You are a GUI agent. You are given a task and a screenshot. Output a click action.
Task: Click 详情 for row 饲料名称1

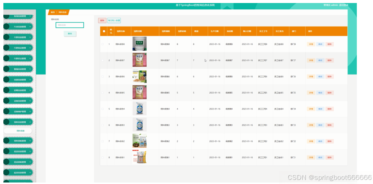[311, 157]
